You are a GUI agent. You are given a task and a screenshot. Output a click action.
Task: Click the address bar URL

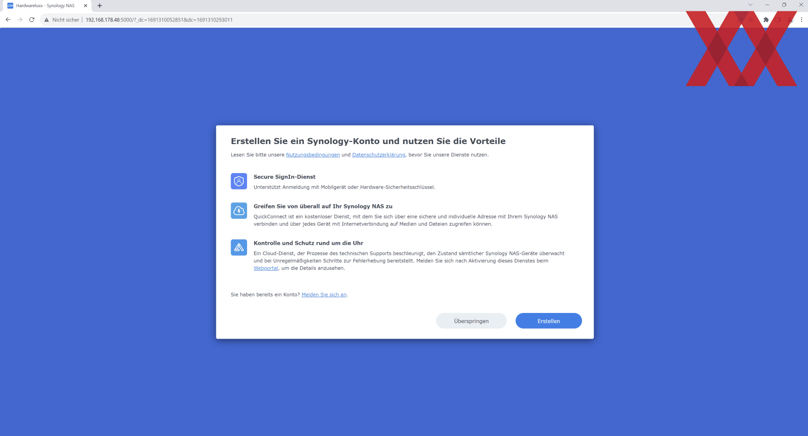[x=159, y=20]
